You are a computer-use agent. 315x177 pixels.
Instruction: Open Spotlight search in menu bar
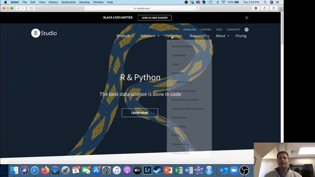(x=265, y=2)
